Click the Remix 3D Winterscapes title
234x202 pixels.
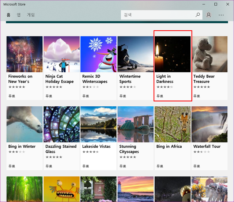click(95, 79)
